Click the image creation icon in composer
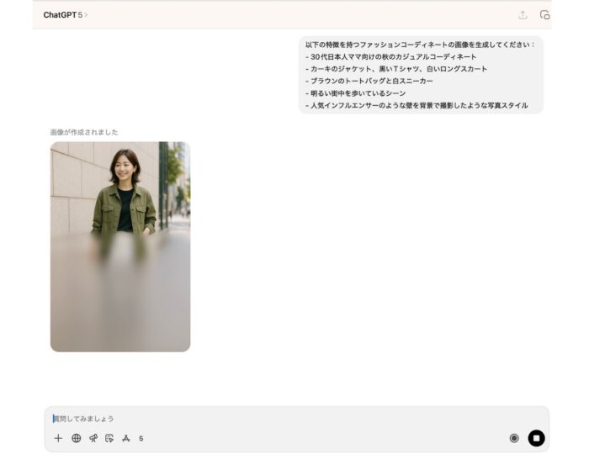This screenshot has height=459, width=589. point(109,438)
